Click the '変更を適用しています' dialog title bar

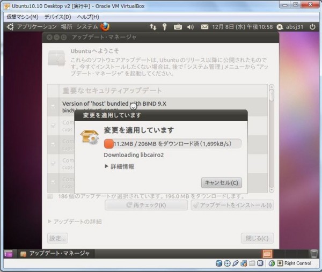point(161,115)
